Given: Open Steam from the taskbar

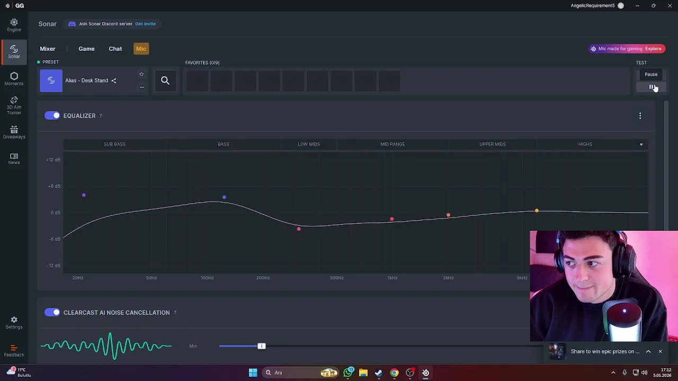Looking at the screenshot, I should click(379, 373).
